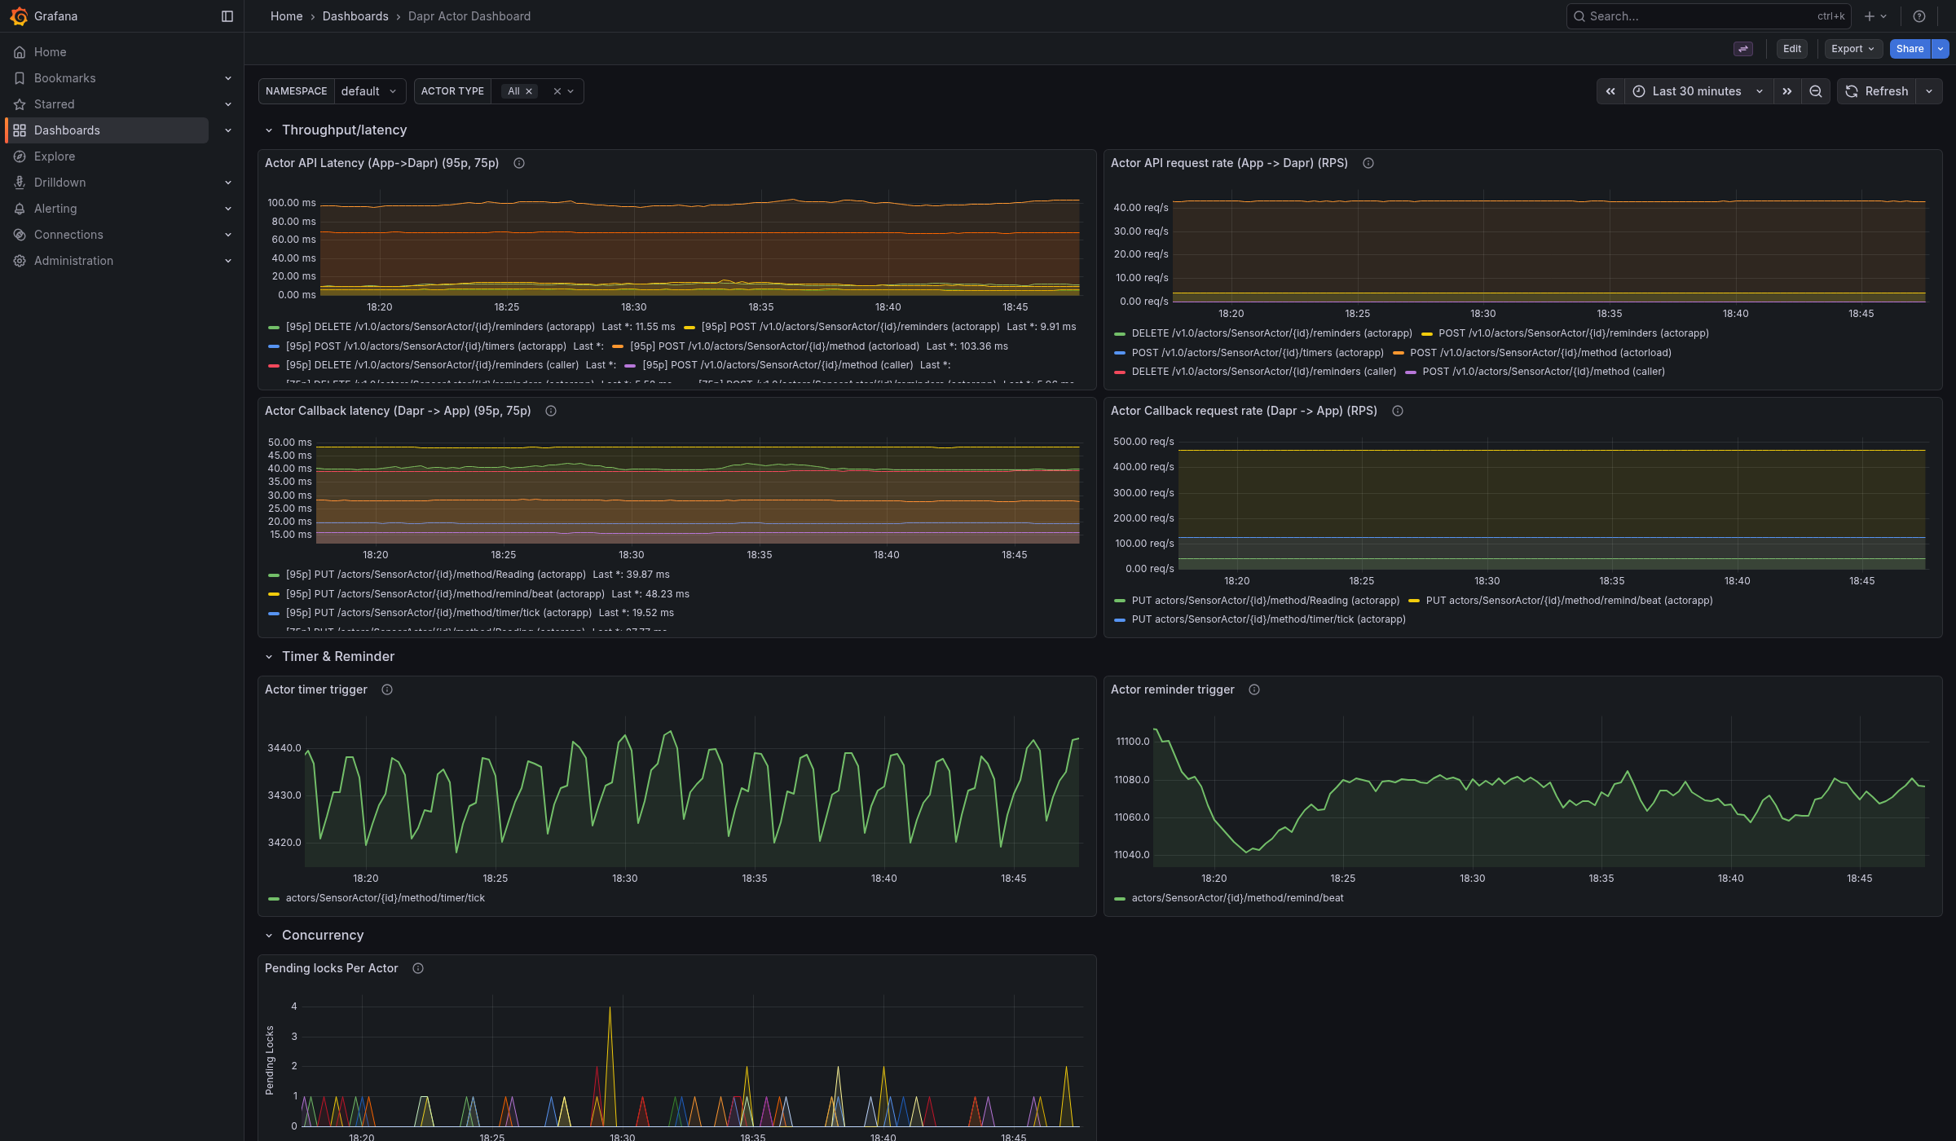Viewport: 1956px width, 1141px height.
Task: Toggle the timer/tick series in Actor timer trigger
Action: point(385,898)
